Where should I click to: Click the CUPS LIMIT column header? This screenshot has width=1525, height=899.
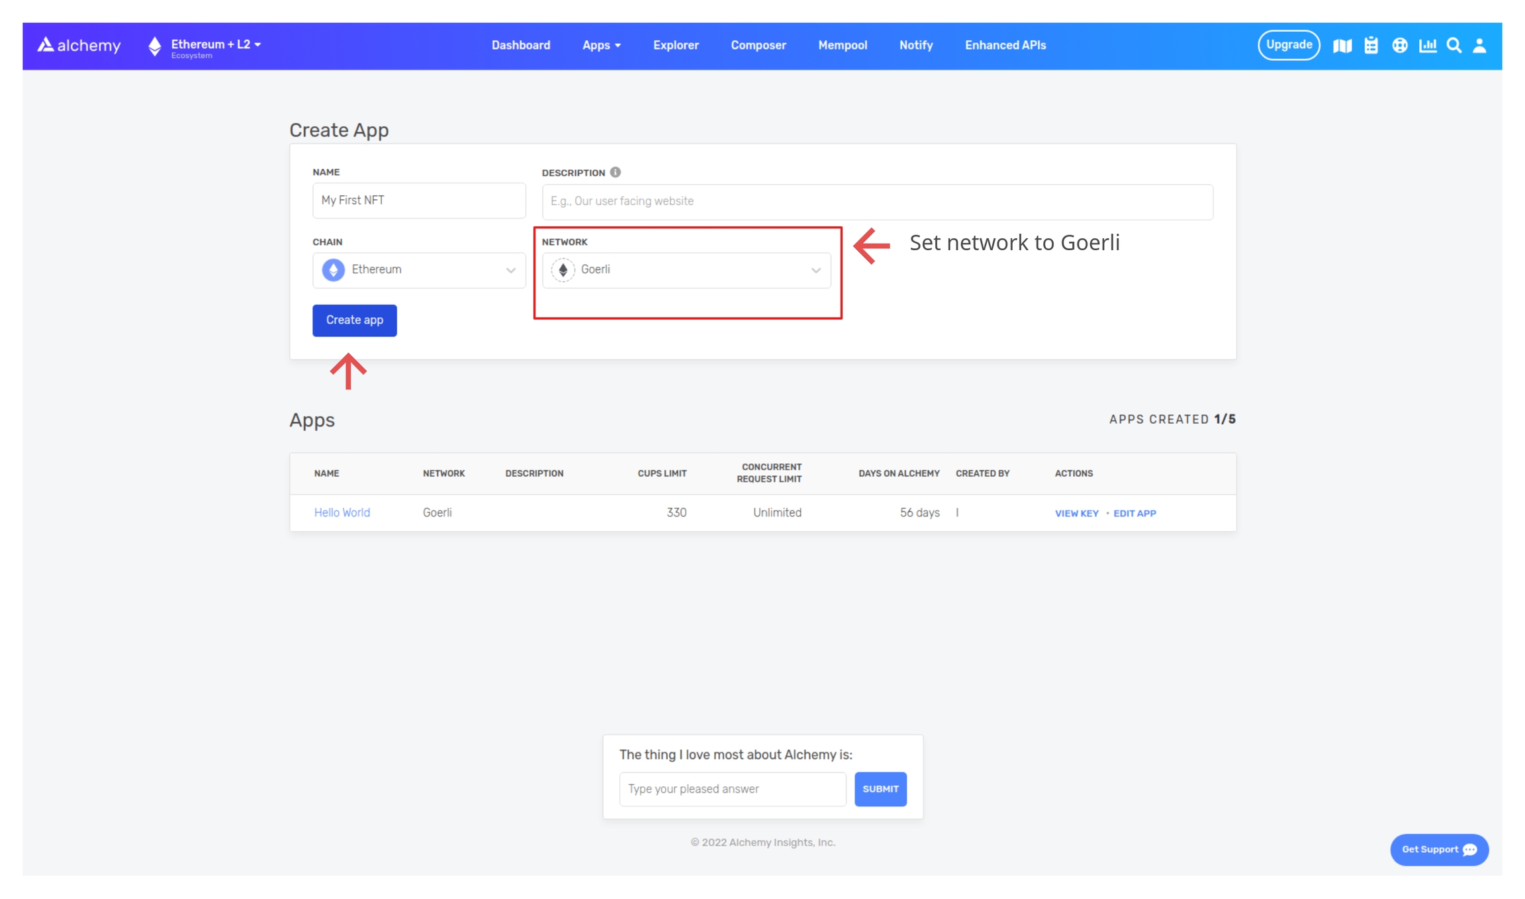662,473
